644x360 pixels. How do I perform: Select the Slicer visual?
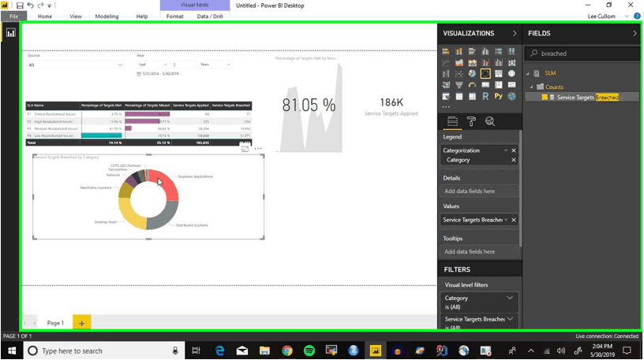[446, 96]
